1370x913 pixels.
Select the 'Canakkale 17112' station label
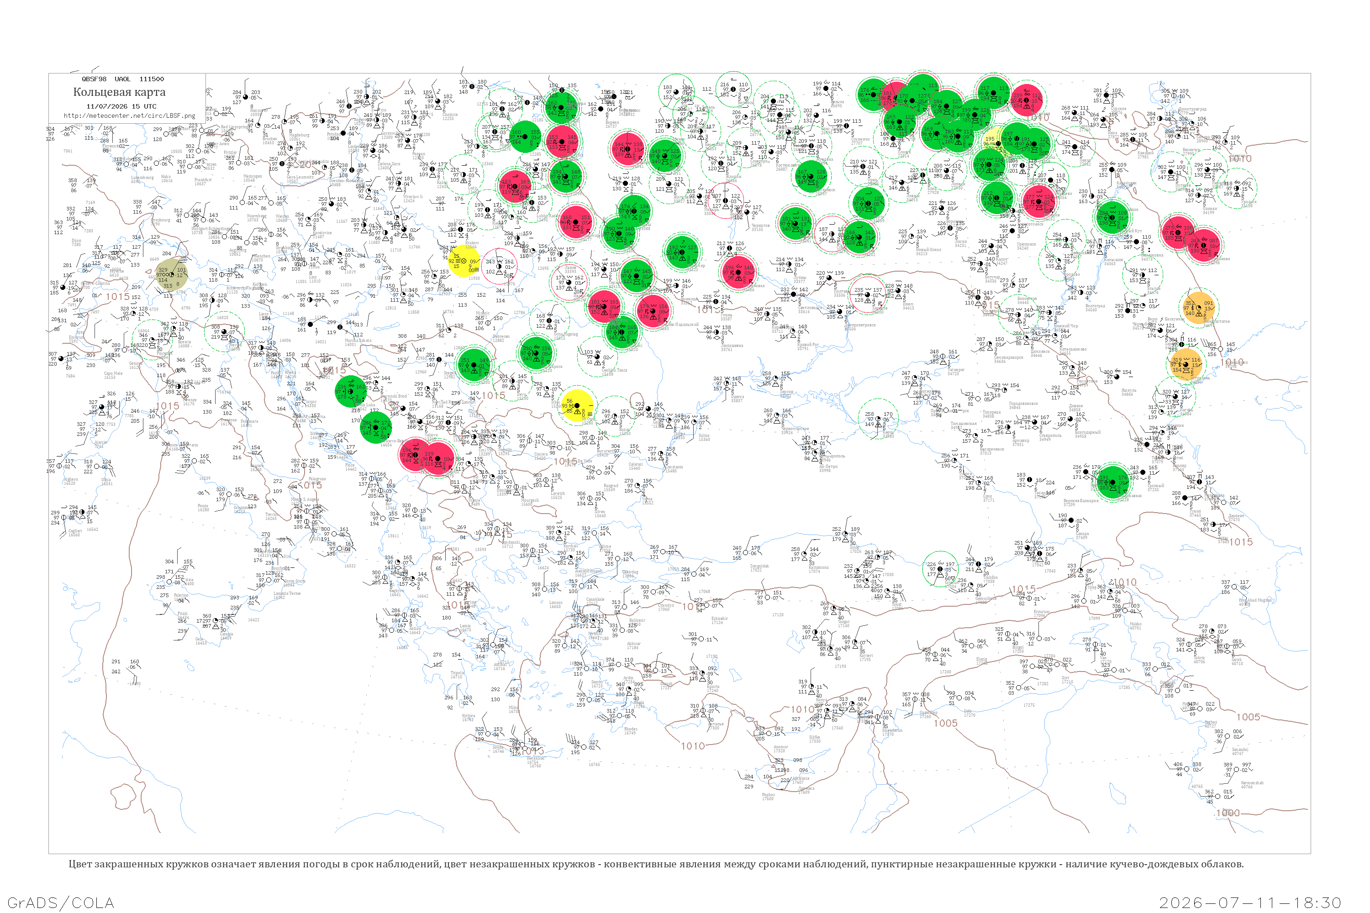click(595, 602)
